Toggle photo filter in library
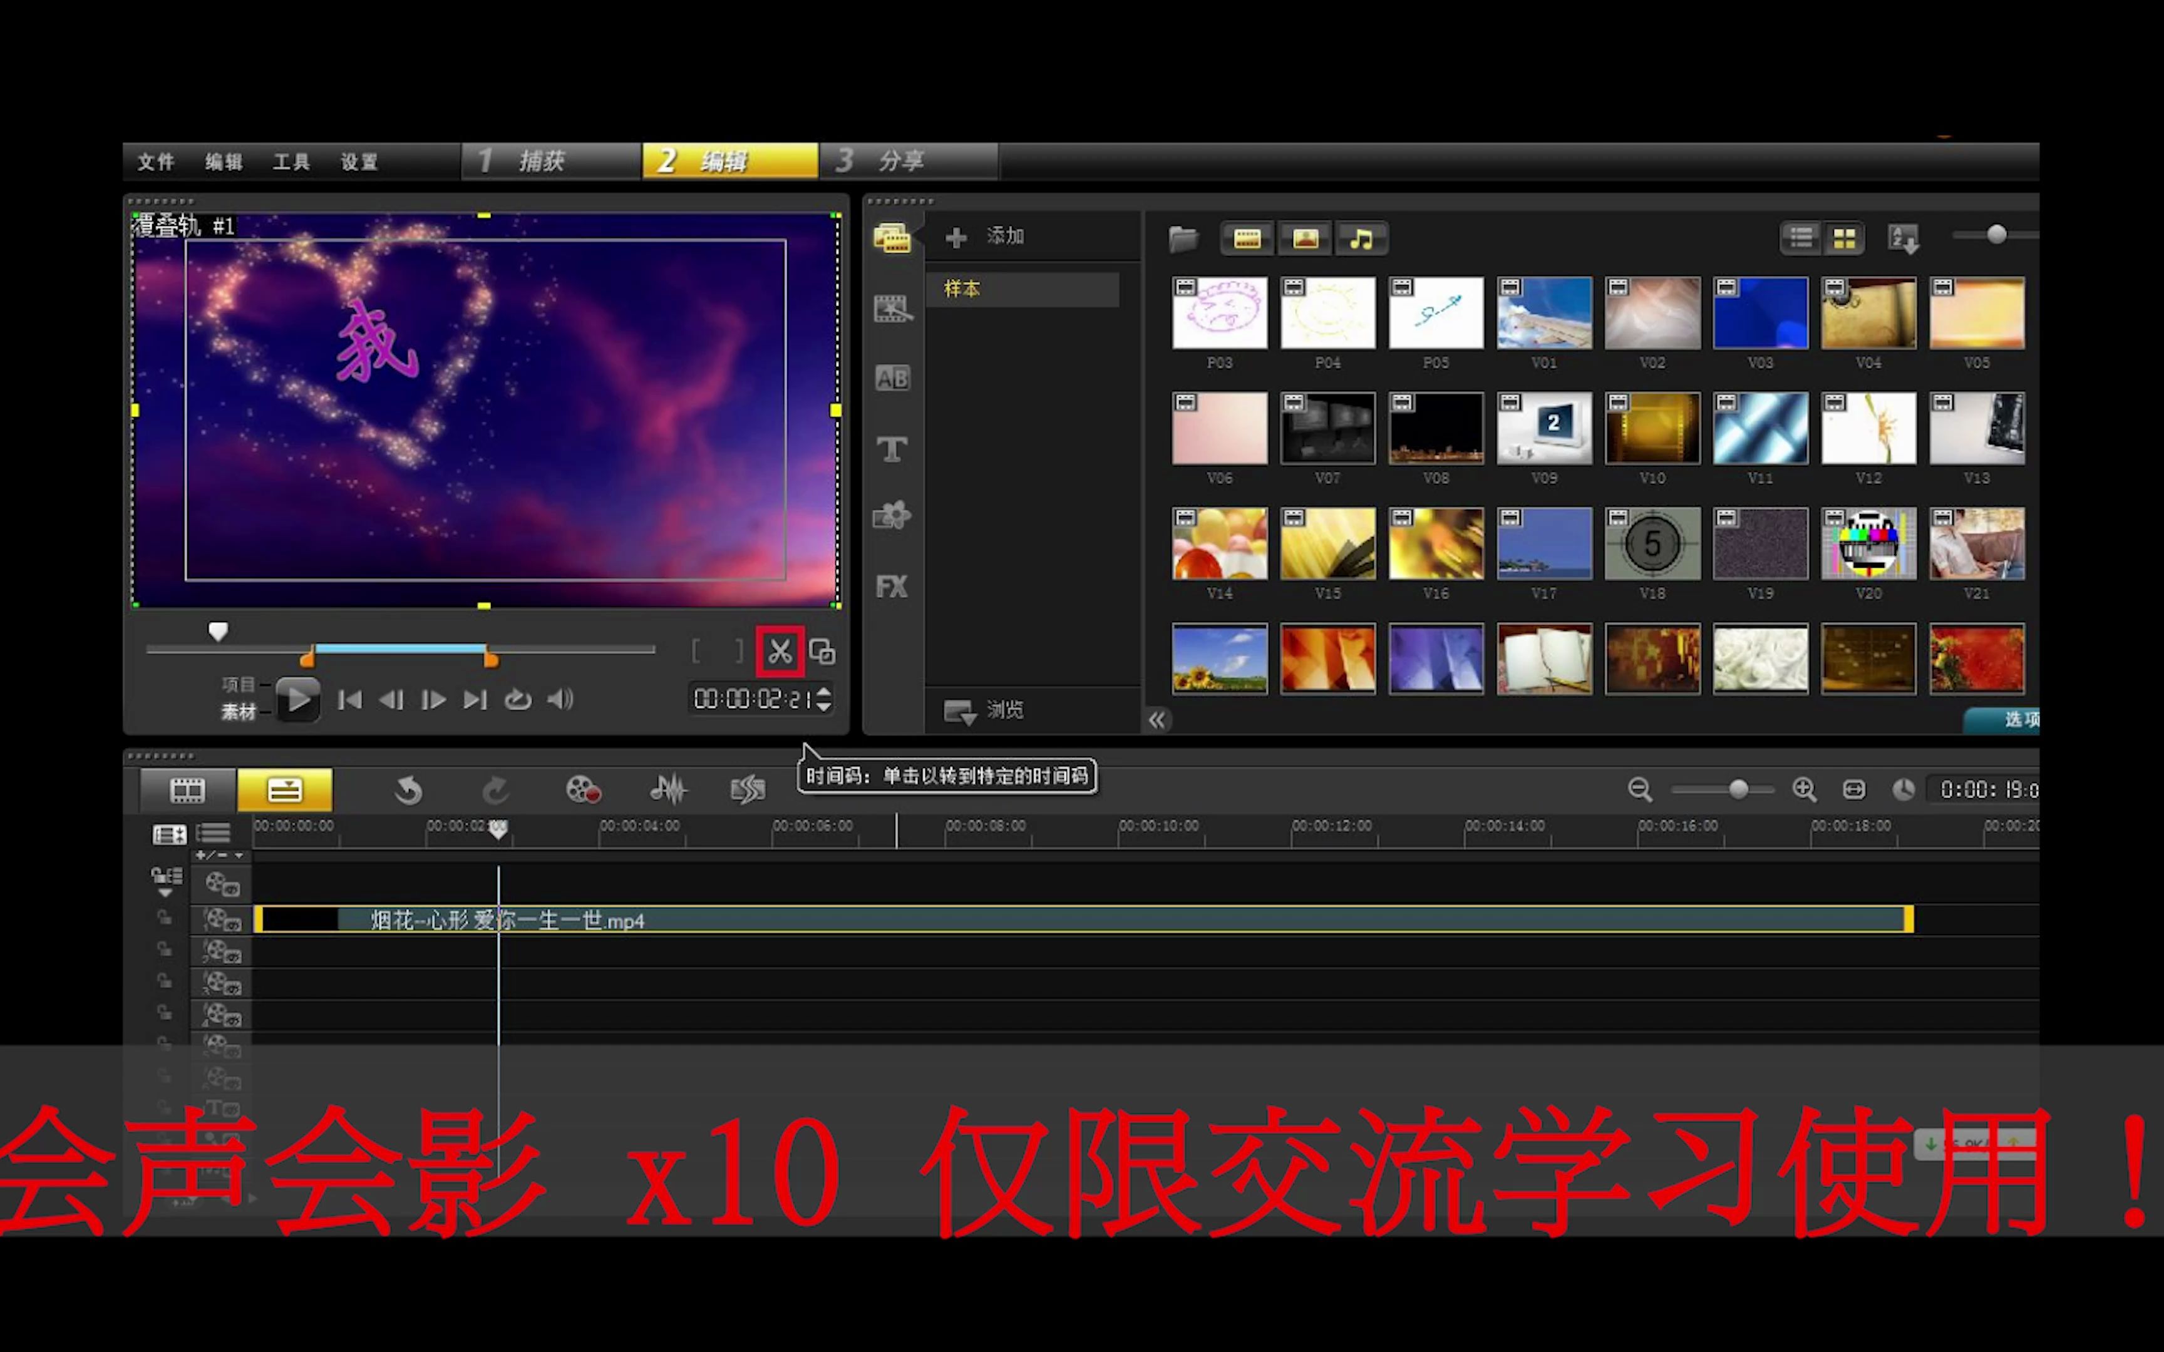The height and width of the screenshot is (1352, 2164). (1306, 238)
